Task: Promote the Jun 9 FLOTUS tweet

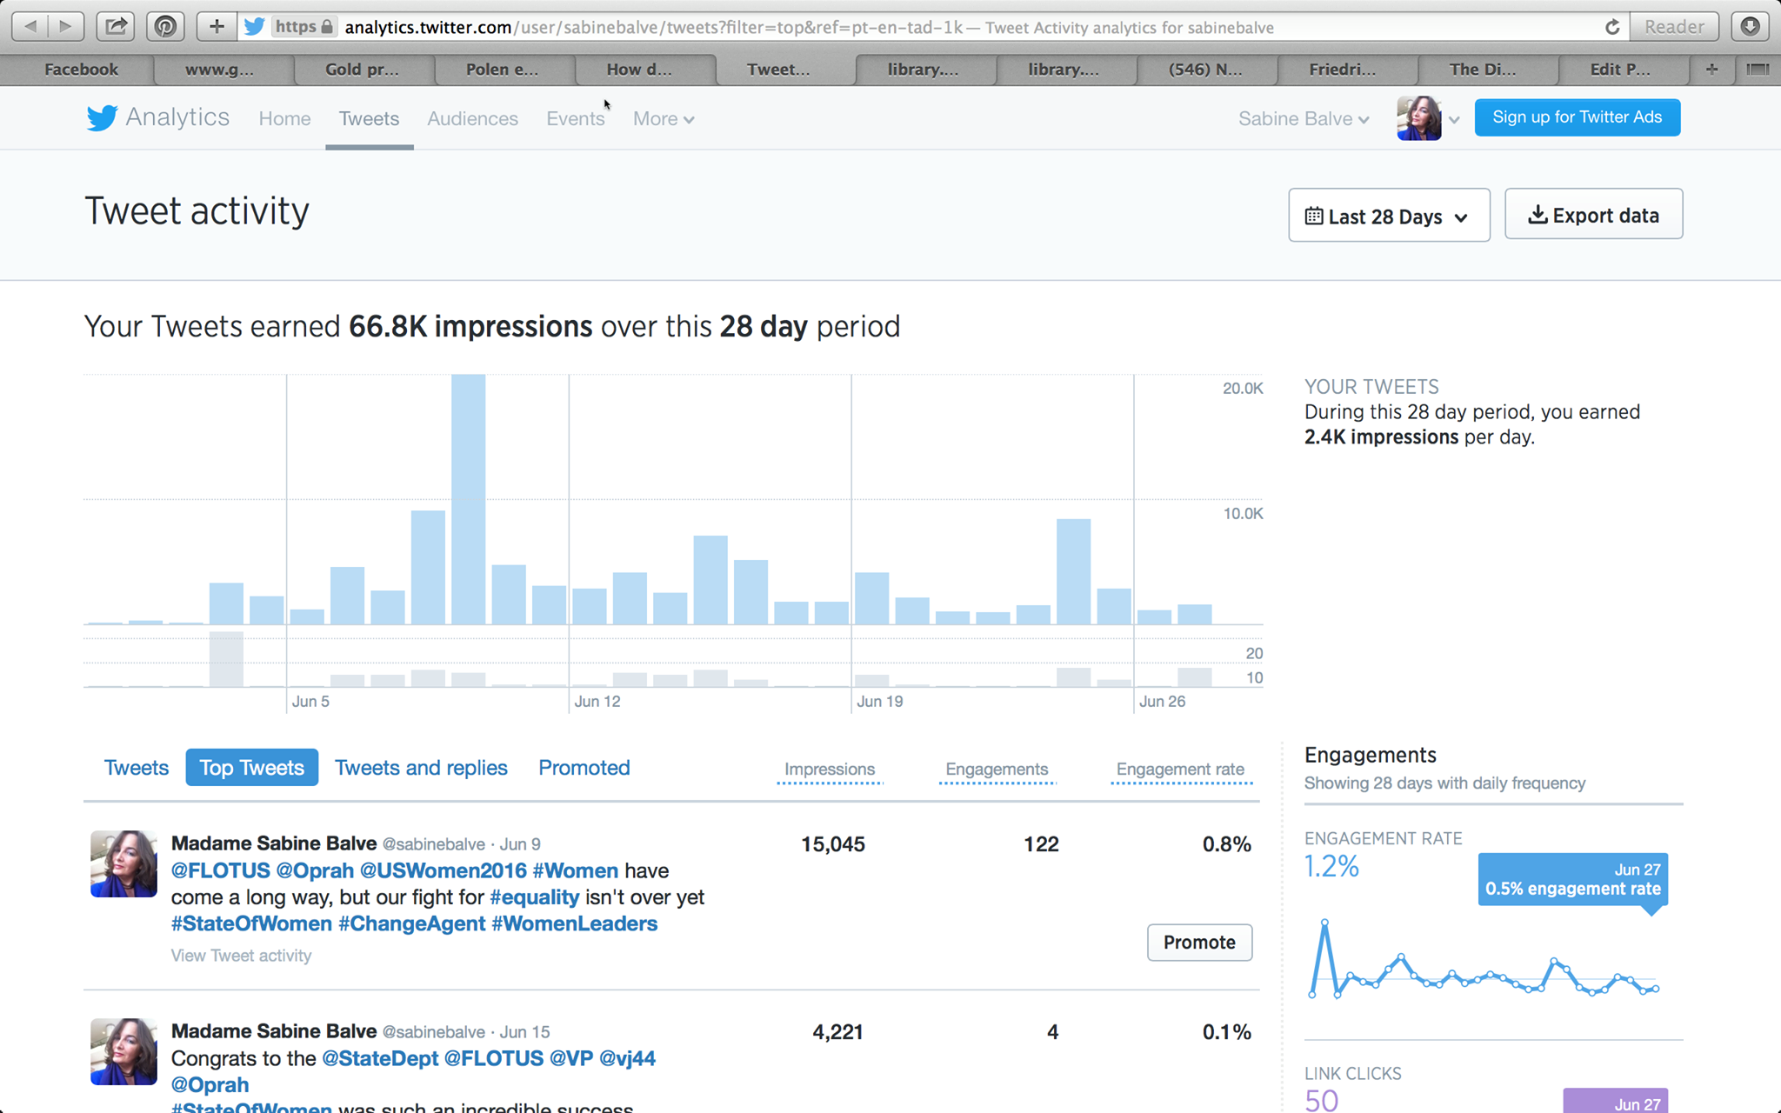Action: 1199,942
